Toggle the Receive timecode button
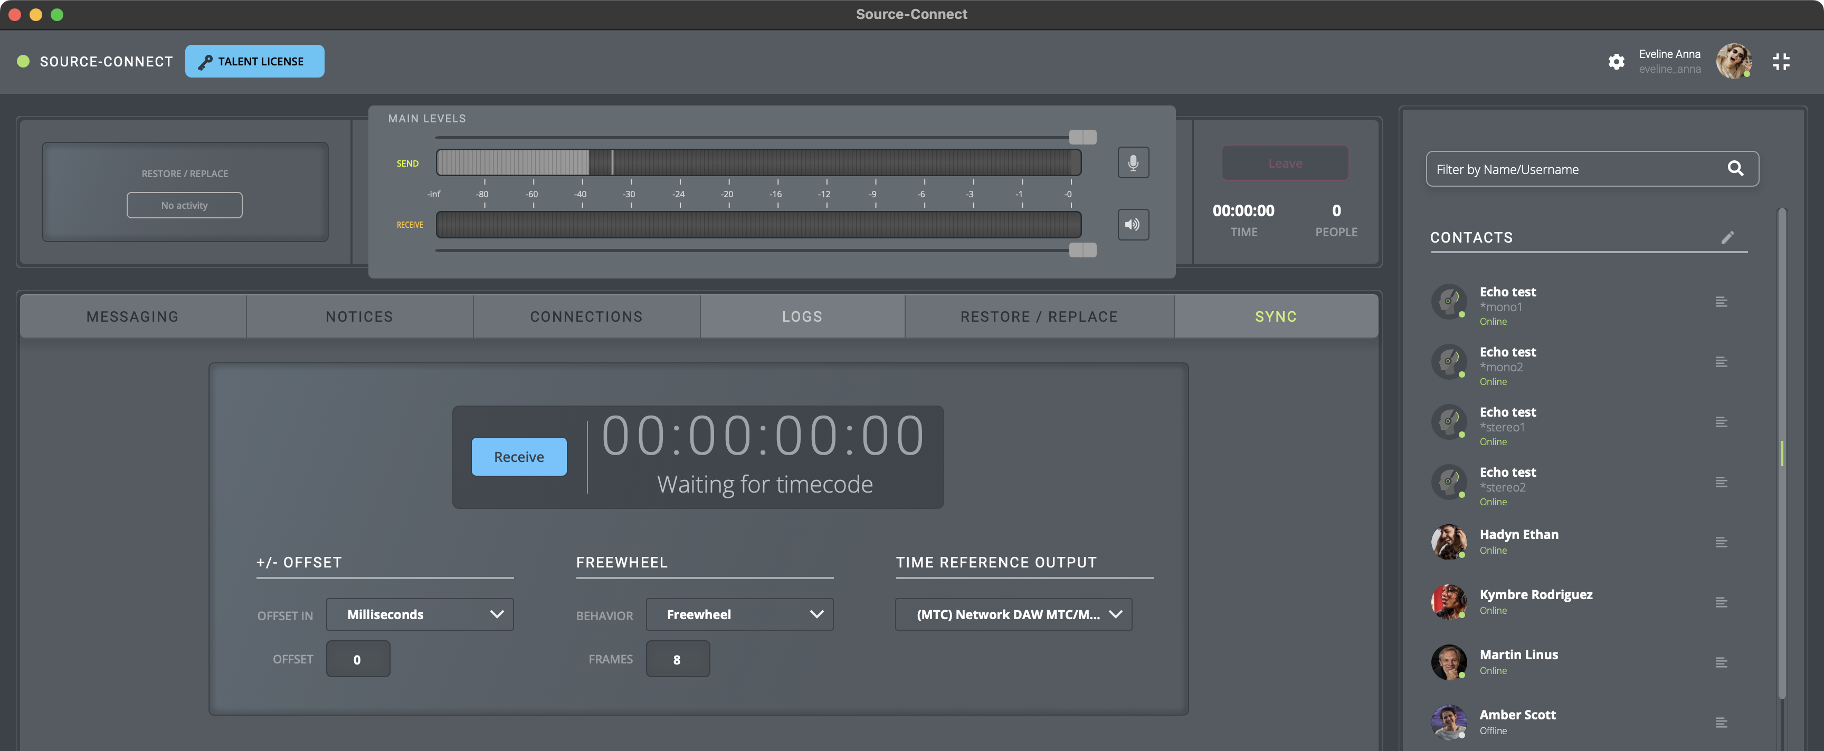1824x751 pixels. 519,457
